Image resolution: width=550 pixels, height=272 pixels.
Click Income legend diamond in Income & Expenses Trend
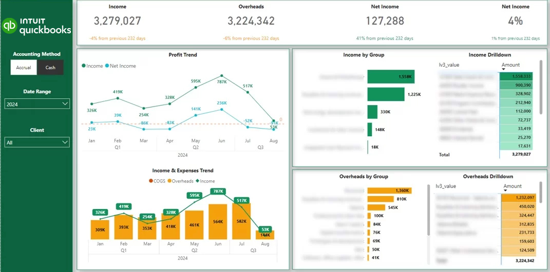pyautogui.click(x=197, y=181)
